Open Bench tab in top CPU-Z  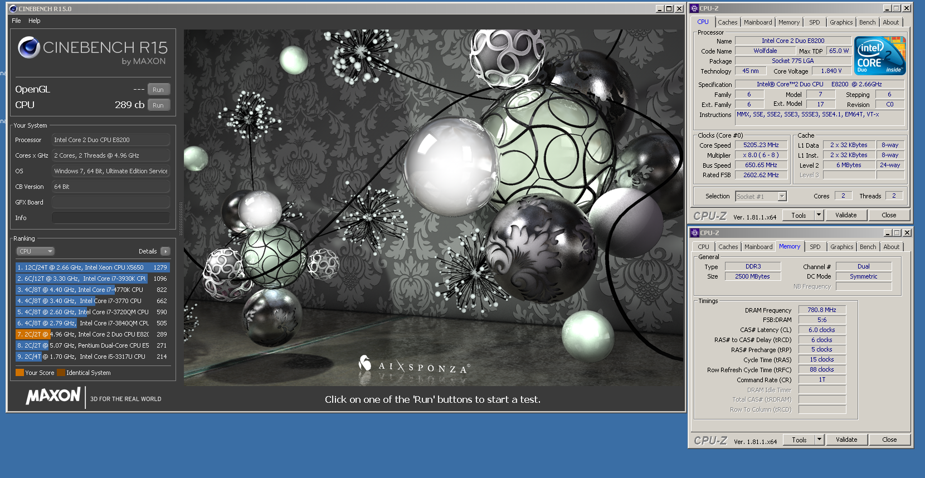868,22
